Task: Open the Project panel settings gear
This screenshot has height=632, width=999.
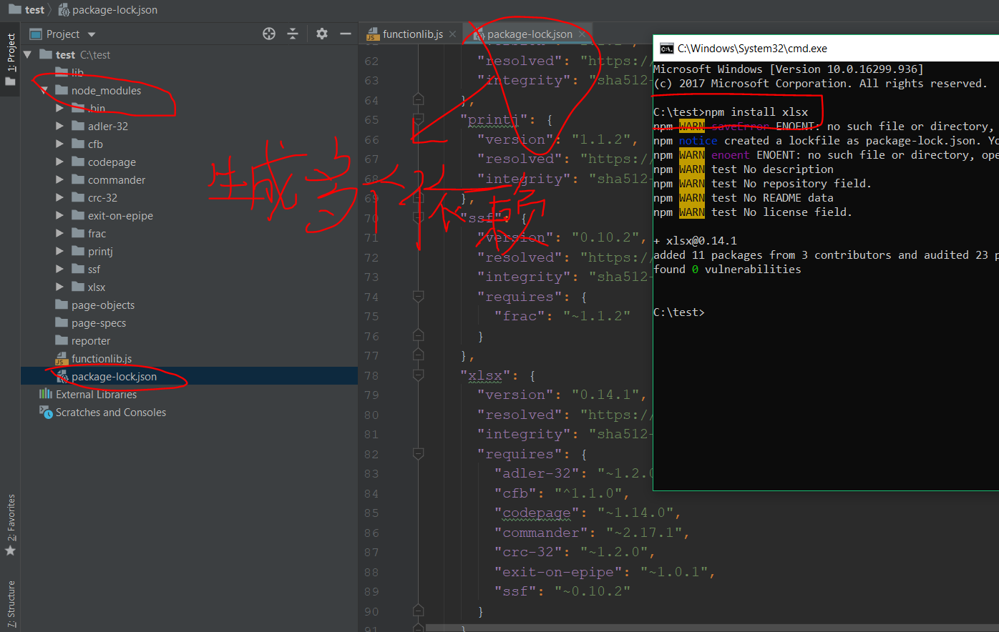Action: click(321, 34)
